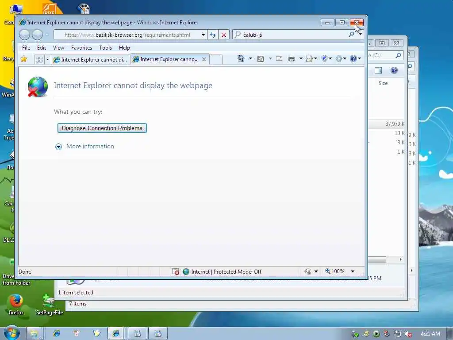This screenshot has height=340, width=453.
Task: Expand the Home button dropdown arrow
Action: click(x=250, y=59)
